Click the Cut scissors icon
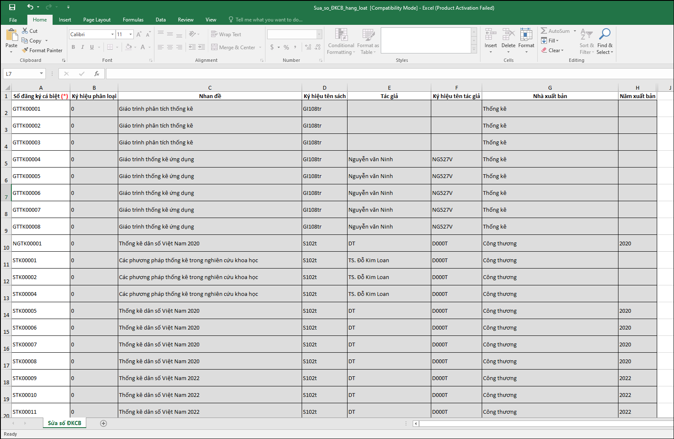Viewport: 674px width, 439px height. (25, 31)
